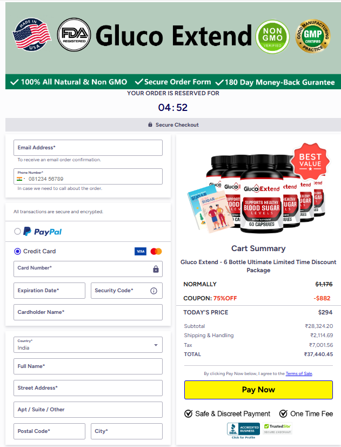Click the security code info icon

[x=153, y=291]
